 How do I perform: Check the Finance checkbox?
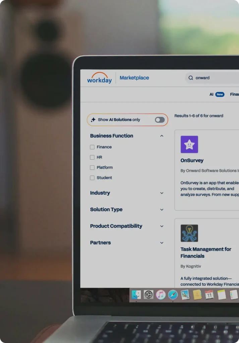click(x=92, y=147)
